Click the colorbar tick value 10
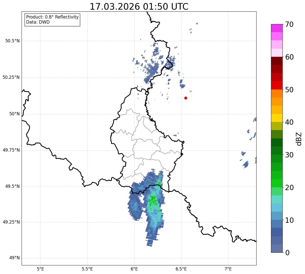 click(x=289, y=220)
